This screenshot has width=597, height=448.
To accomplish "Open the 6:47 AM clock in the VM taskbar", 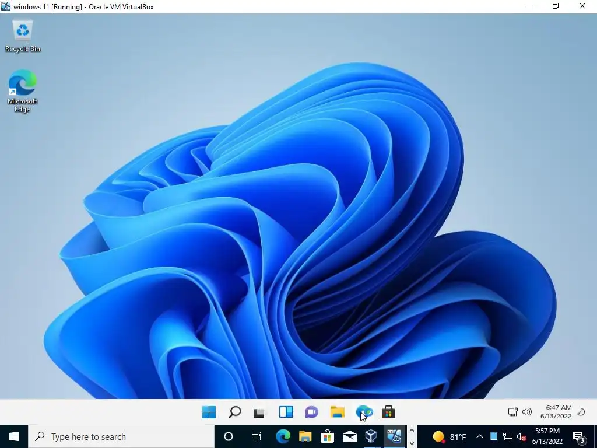I will click(556, 412).
